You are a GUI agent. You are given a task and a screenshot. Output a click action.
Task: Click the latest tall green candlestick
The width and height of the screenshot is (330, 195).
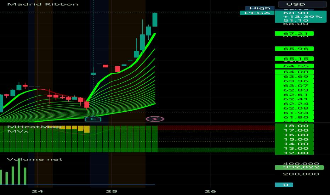[x=155, y=19]
